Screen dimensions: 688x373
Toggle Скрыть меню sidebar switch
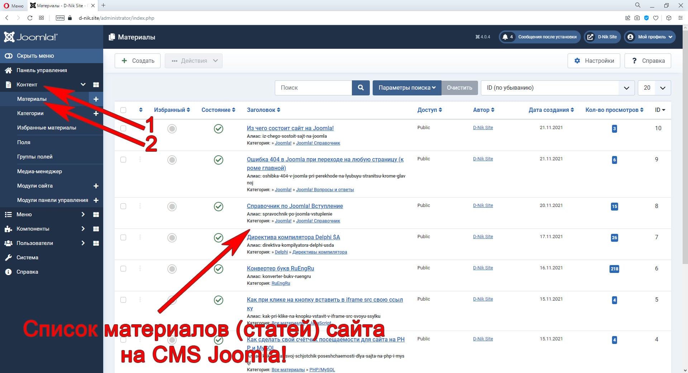point(8,56)
